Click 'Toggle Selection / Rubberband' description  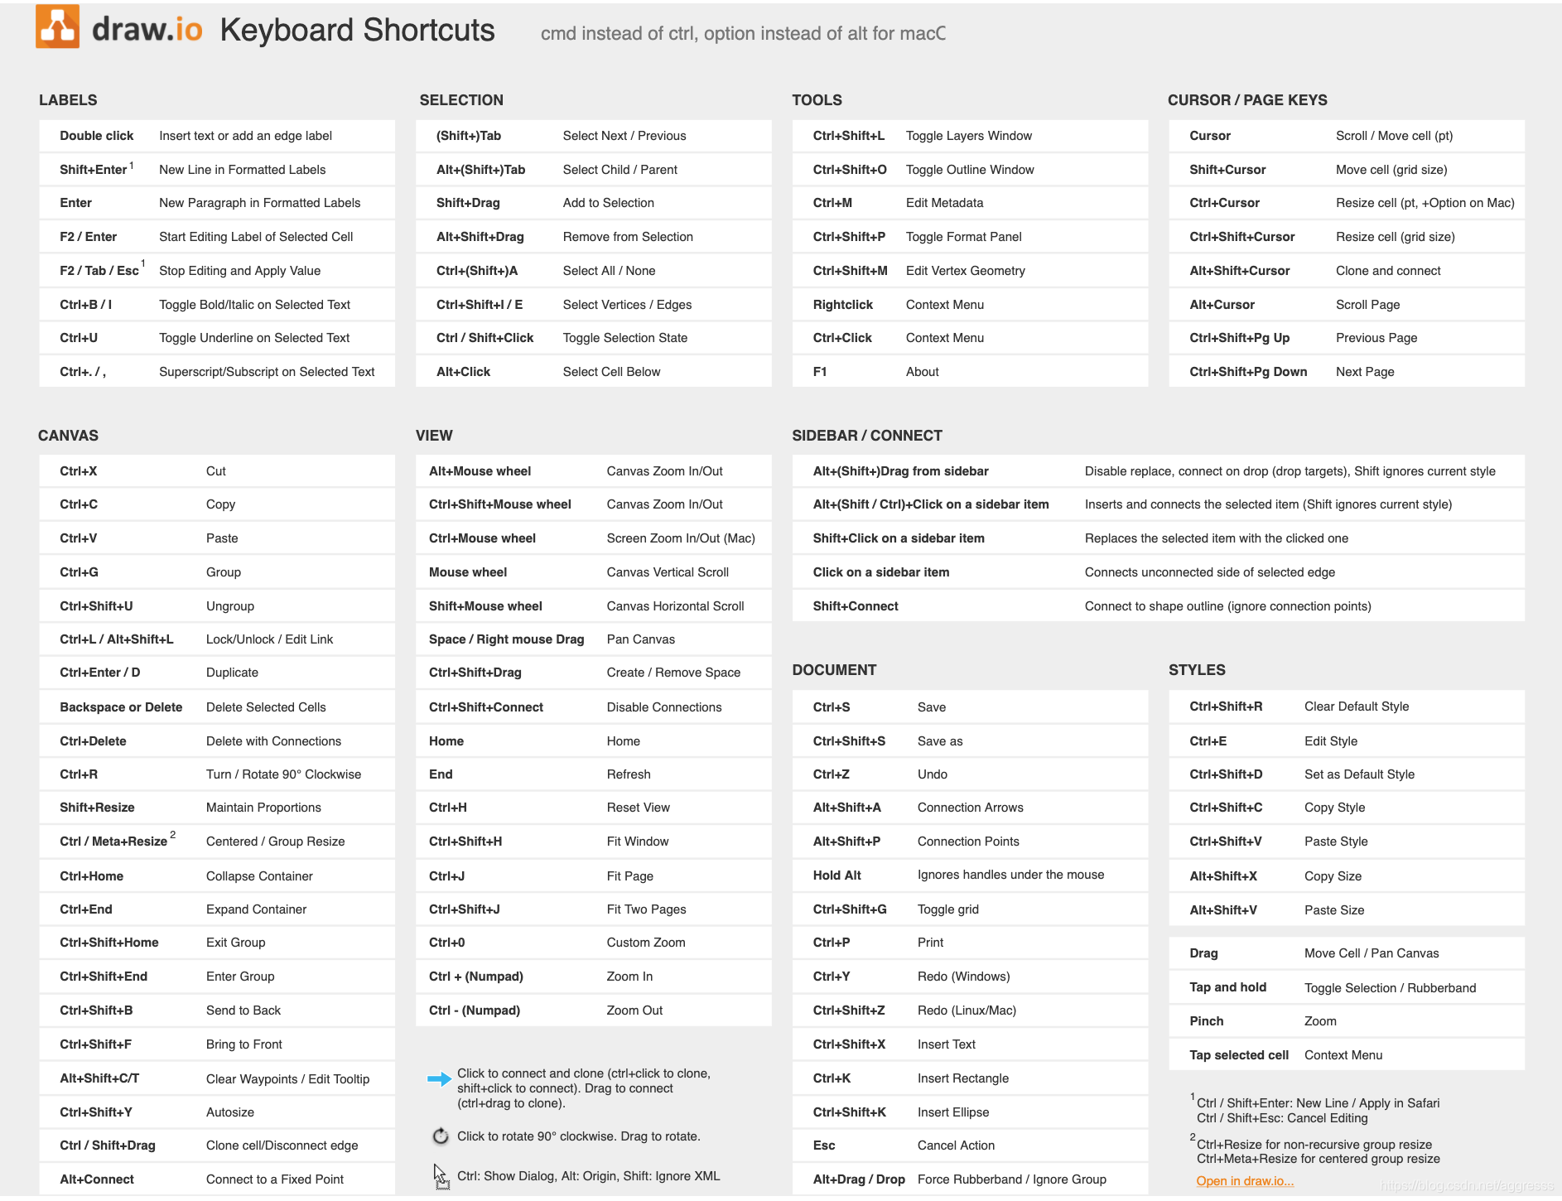(1391, 988)
